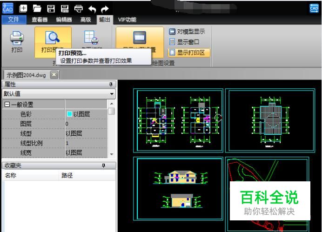Click the 线宽 value 以图层

pos(74,153)
